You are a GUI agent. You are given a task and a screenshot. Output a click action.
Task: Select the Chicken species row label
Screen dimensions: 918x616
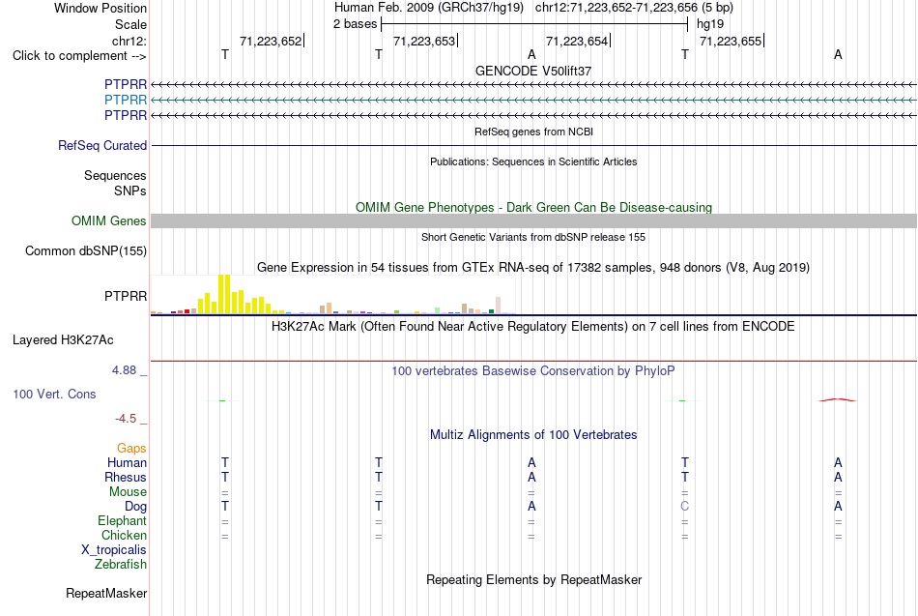[x=124, y=535]
